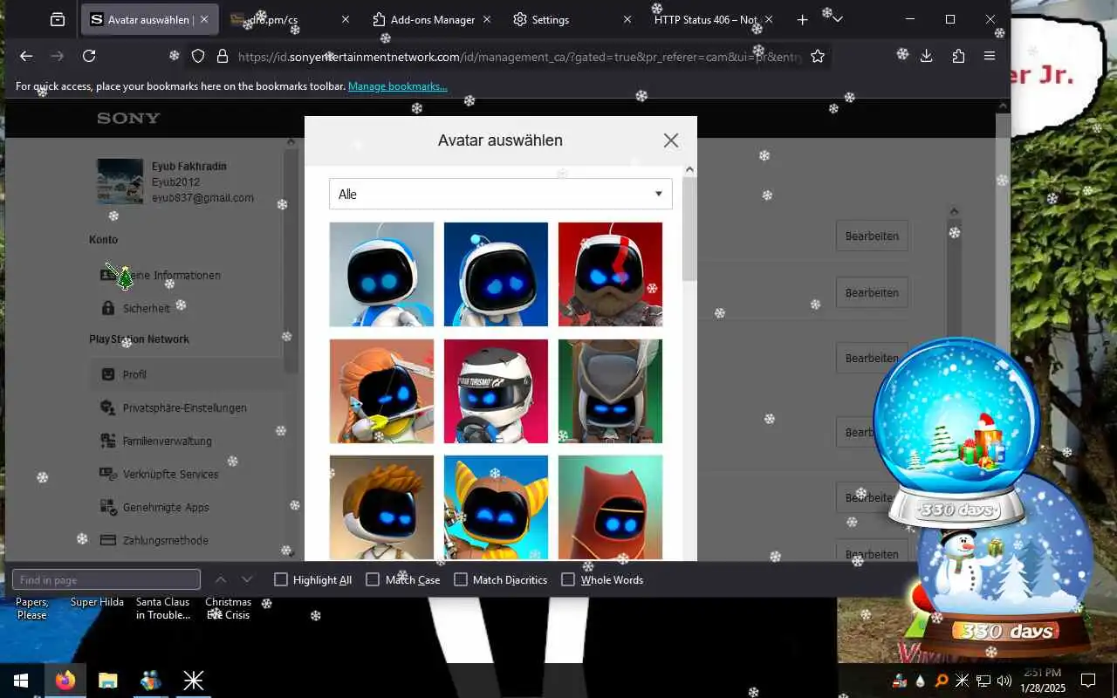The height and width of the screenshot is (698, 1117).
Task: Click the Privatsphäre-Einstellungen sidebar icon
Action: [108, 407]
